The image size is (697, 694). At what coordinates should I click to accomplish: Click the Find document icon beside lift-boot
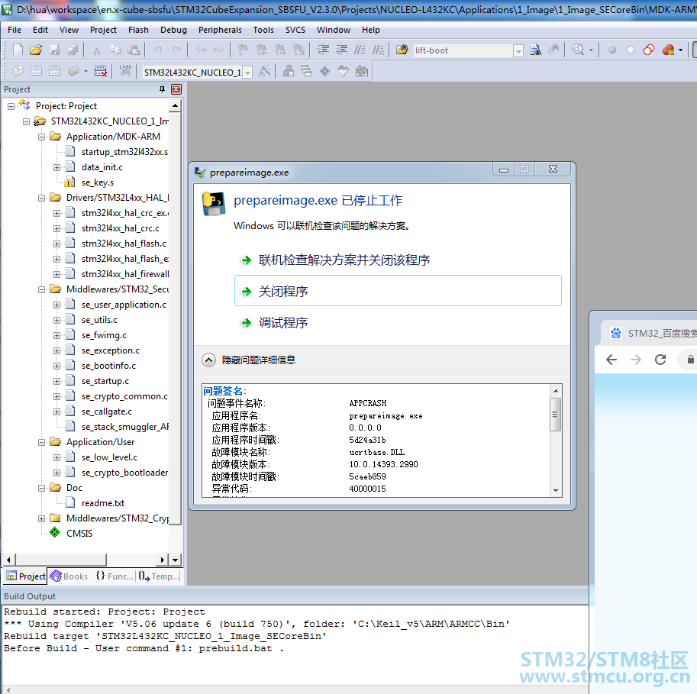536,50
